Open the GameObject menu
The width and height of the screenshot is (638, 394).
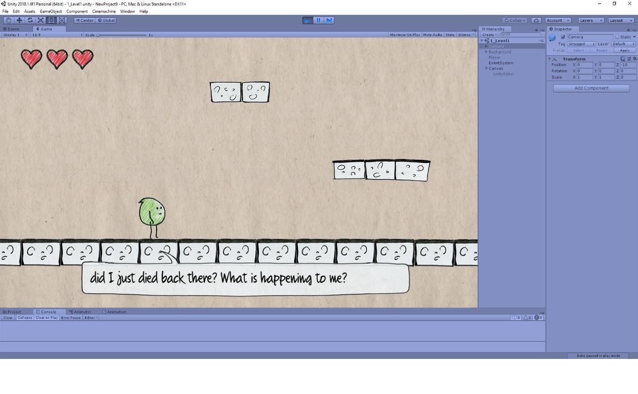(x=50, y=11)
